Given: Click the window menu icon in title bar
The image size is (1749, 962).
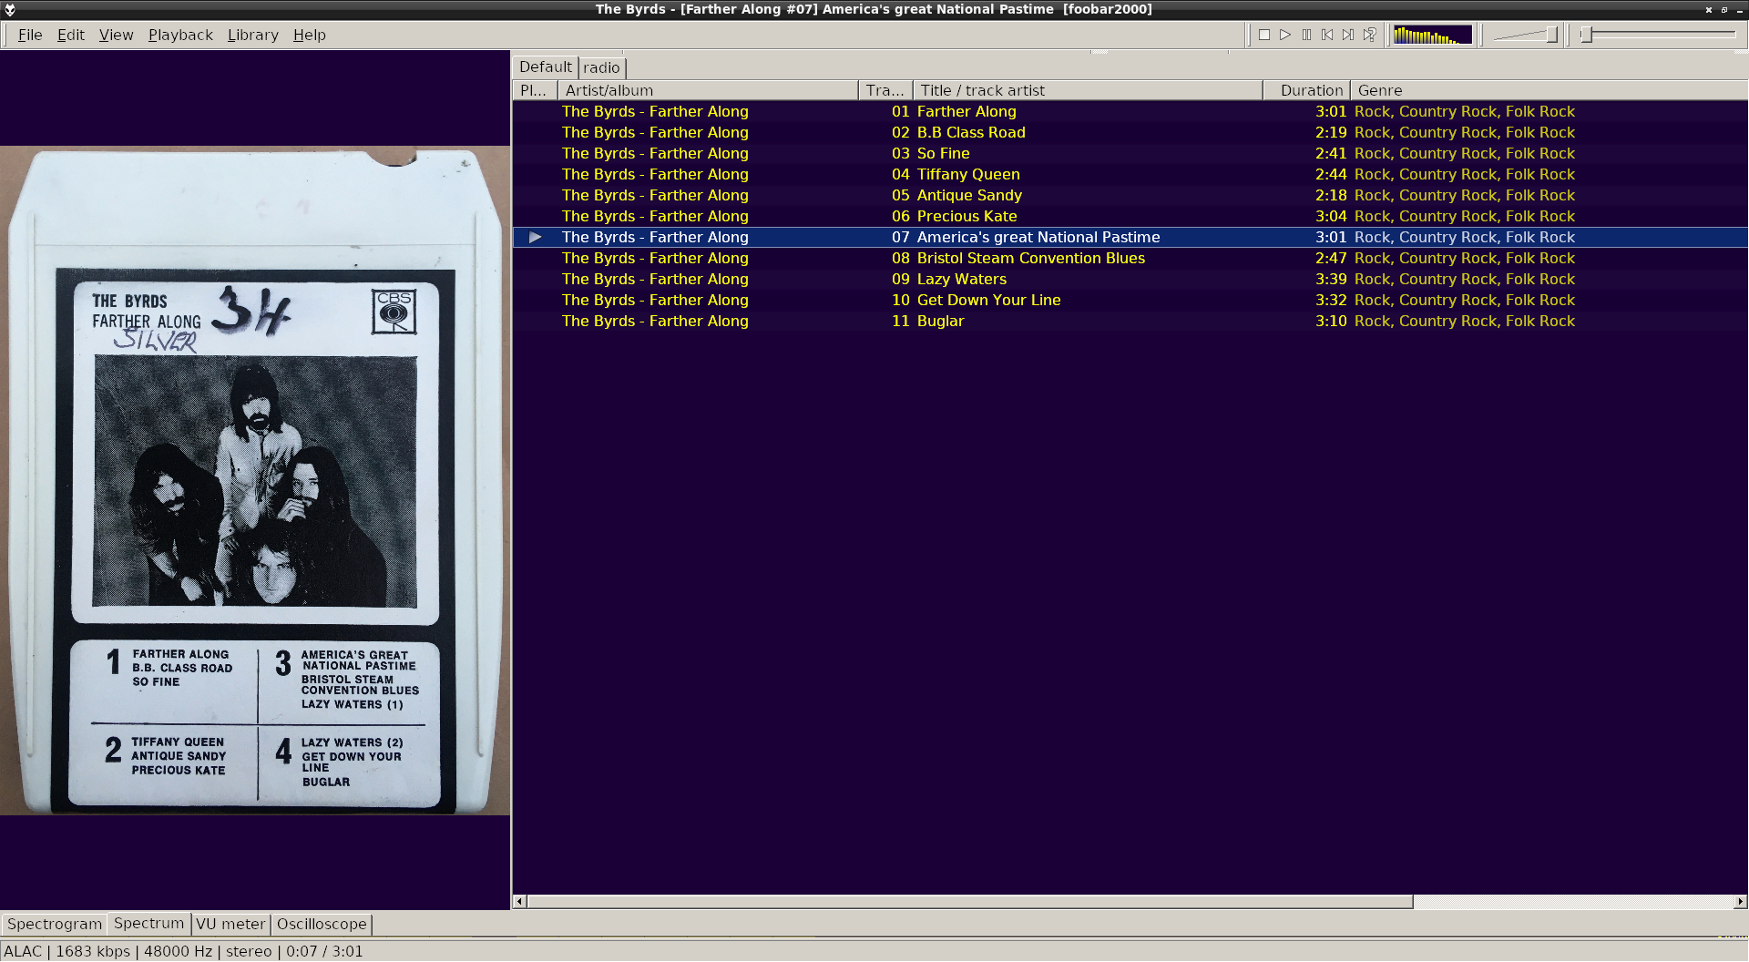Looking at the screenshot, I should point(10,9).
